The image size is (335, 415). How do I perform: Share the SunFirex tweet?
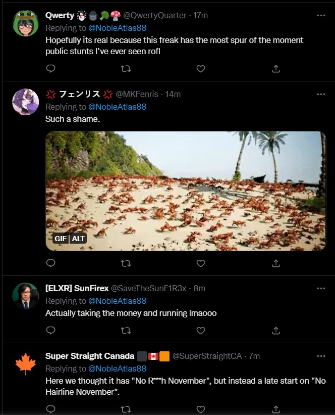tap(276, 331)
